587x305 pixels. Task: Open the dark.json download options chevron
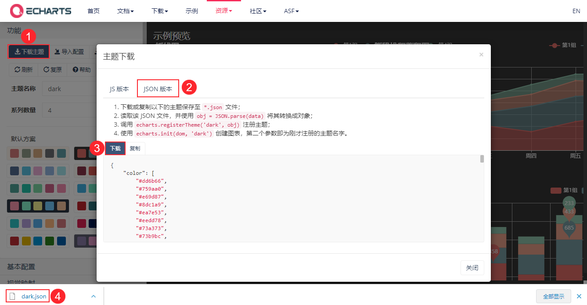(94, 296)
